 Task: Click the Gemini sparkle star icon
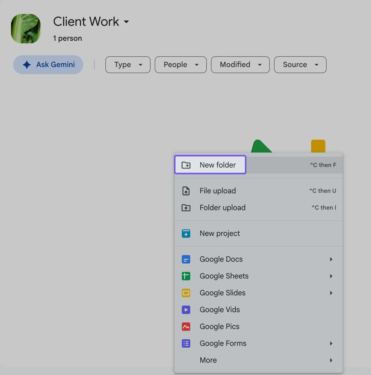coord(27,65)
